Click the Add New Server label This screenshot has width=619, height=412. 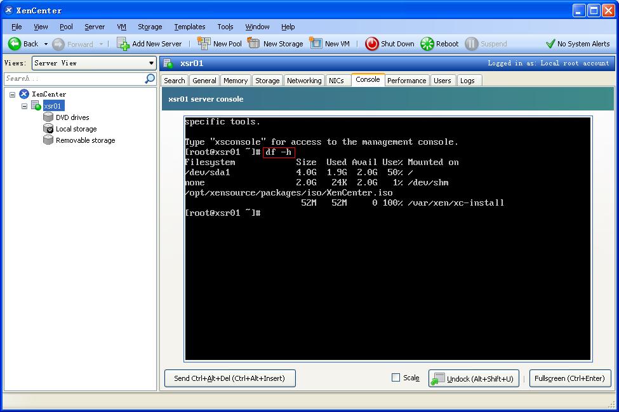click(157, 44)
